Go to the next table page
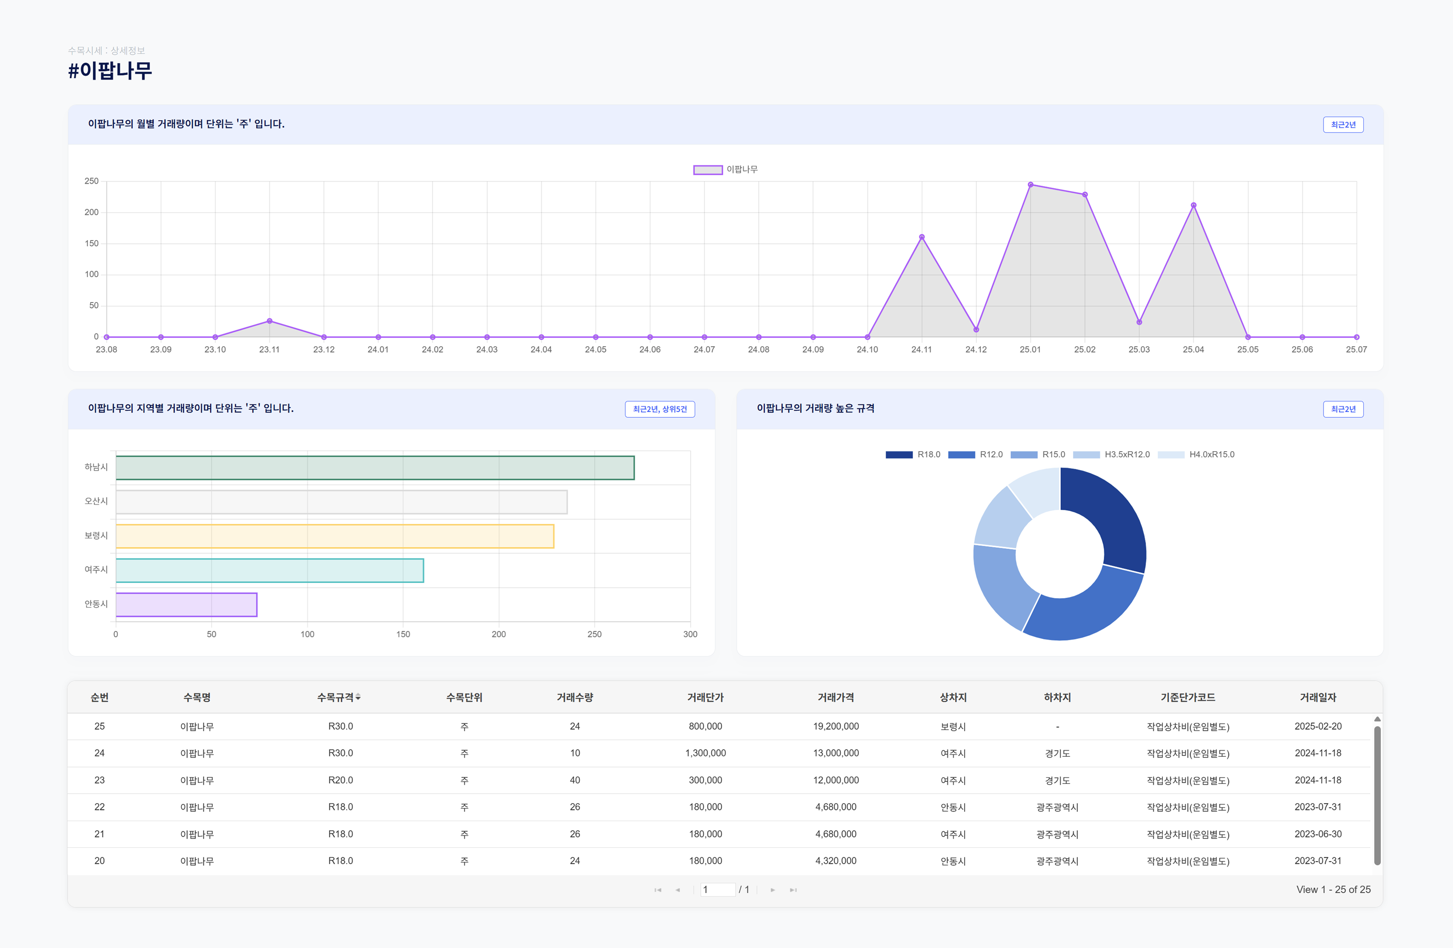 coord(772,890)
